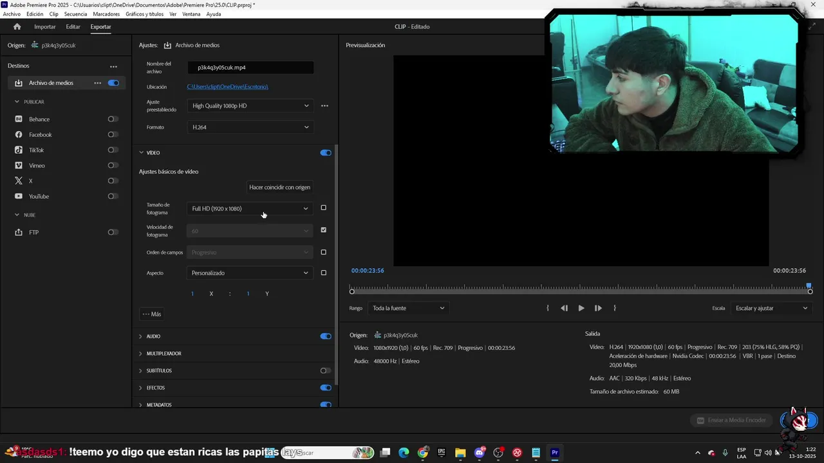Viewport: 824px width, 463px height.
Task: Toggle the AUDIO section switch
Action: click(326, 336)
